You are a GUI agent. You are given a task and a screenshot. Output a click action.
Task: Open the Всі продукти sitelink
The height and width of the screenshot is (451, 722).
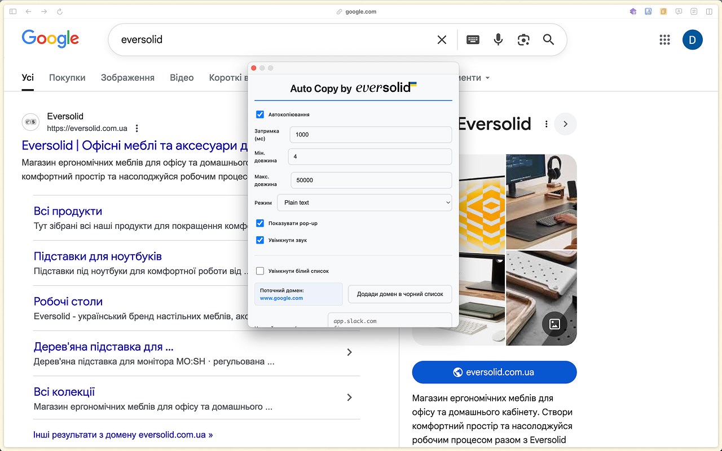click(68, 211)
